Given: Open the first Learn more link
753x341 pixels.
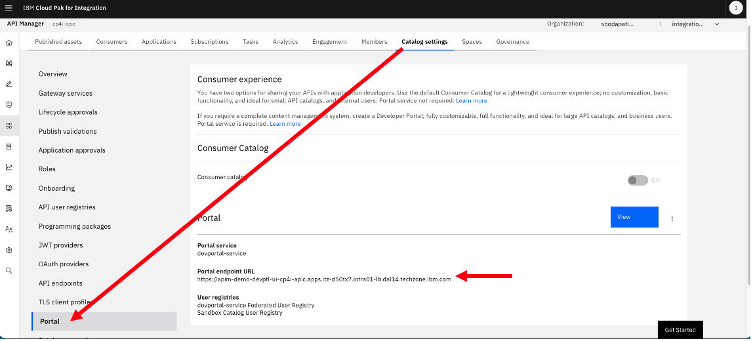Looking at the screenshot, I should coord(471,101).
